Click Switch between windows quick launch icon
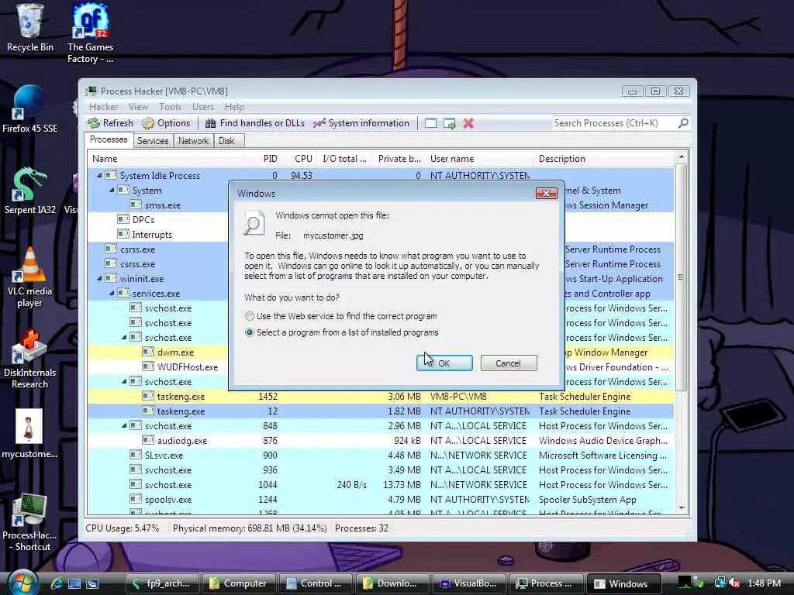This screenshot has height=595, width=794. click(92, 583)
